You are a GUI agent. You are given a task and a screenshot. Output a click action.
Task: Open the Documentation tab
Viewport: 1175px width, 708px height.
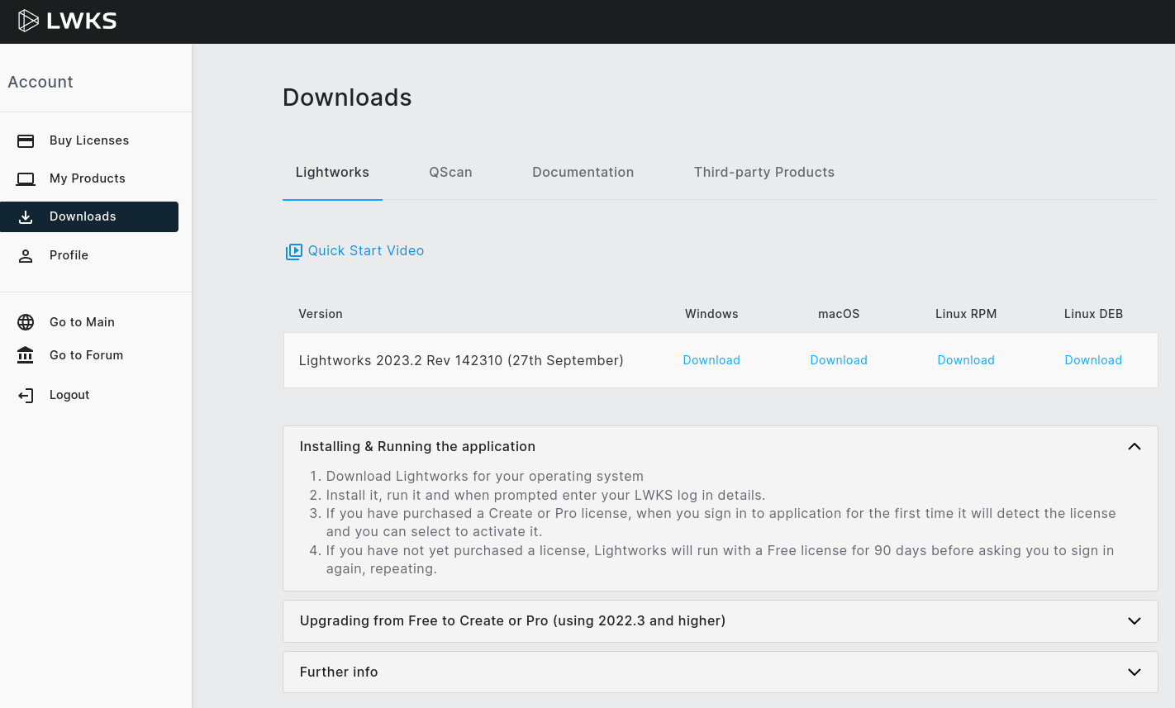583,172
